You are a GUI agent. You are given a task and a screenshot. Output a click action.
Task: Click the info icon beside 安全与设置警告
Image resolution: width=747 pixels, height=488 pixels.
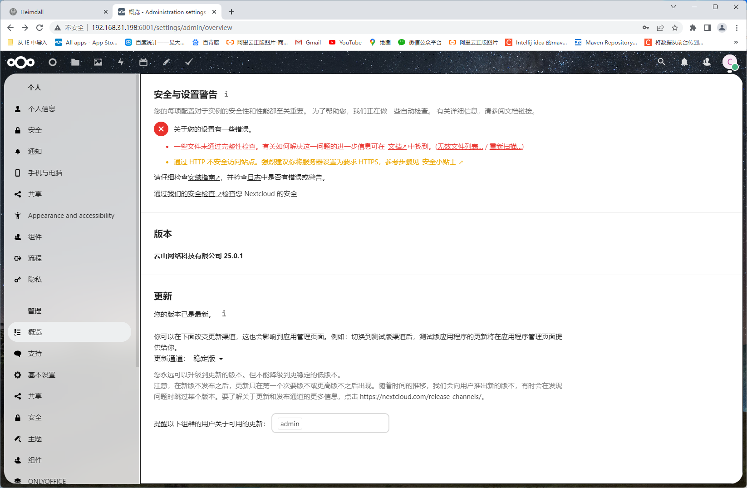[226, 94]
